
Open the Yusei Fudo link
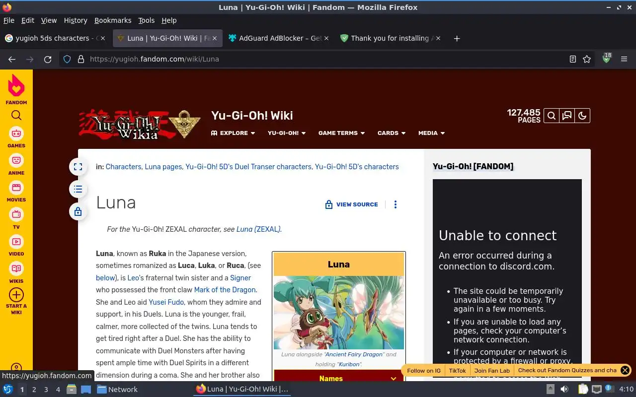click(166, 302)
